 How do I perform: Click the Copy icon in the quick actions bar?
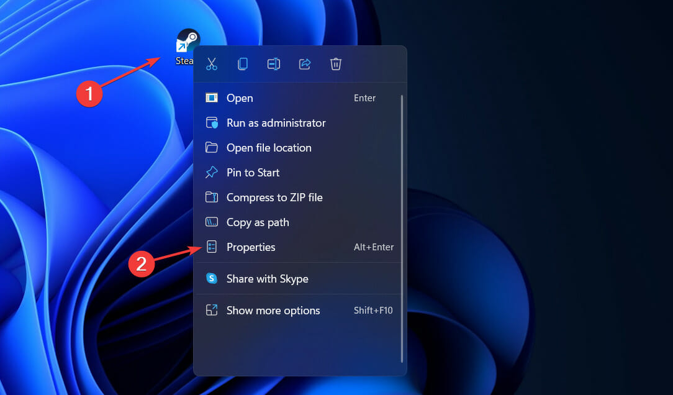click(243, 64)
